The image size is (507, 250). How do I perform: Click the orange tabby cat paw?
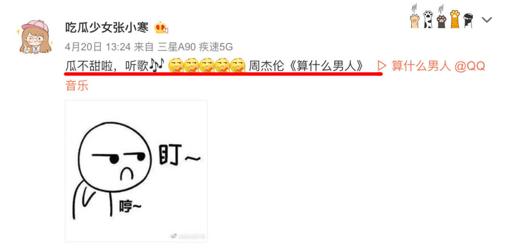[454, 19]
